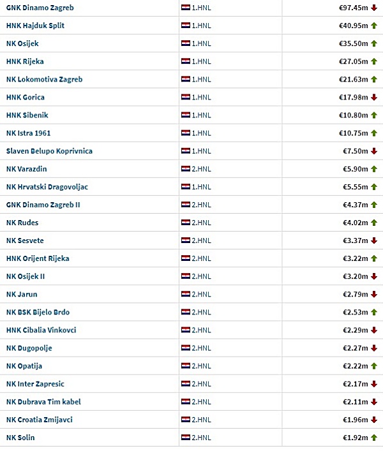Click the Croatian flag icon in NK Osijek row
The width and height of the screenshot is (383, 451).
[x=186, y=43]
